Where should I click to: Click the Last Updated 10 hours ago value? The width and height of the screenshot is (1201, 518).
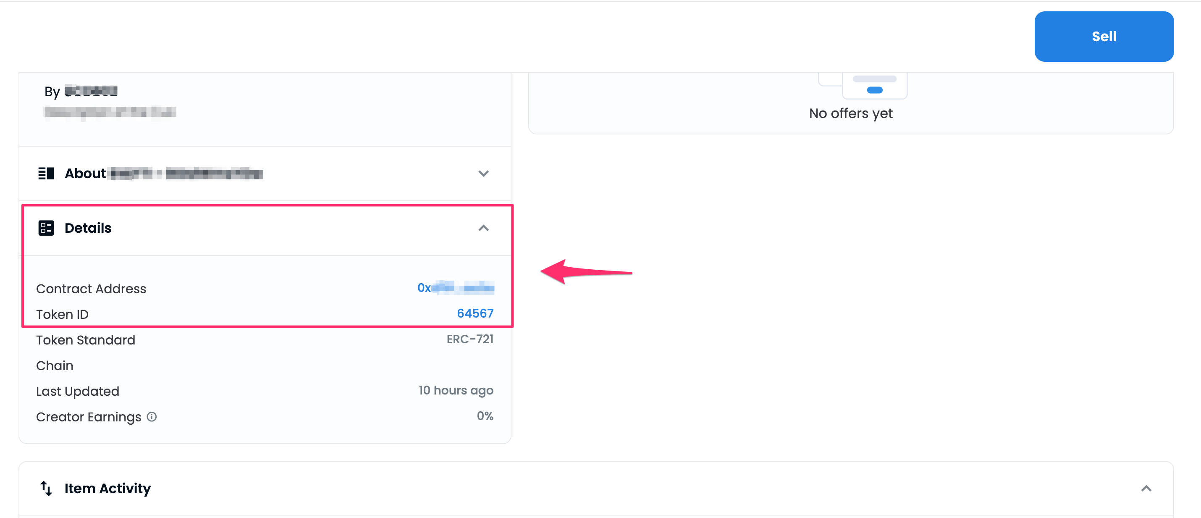[456, 390]
